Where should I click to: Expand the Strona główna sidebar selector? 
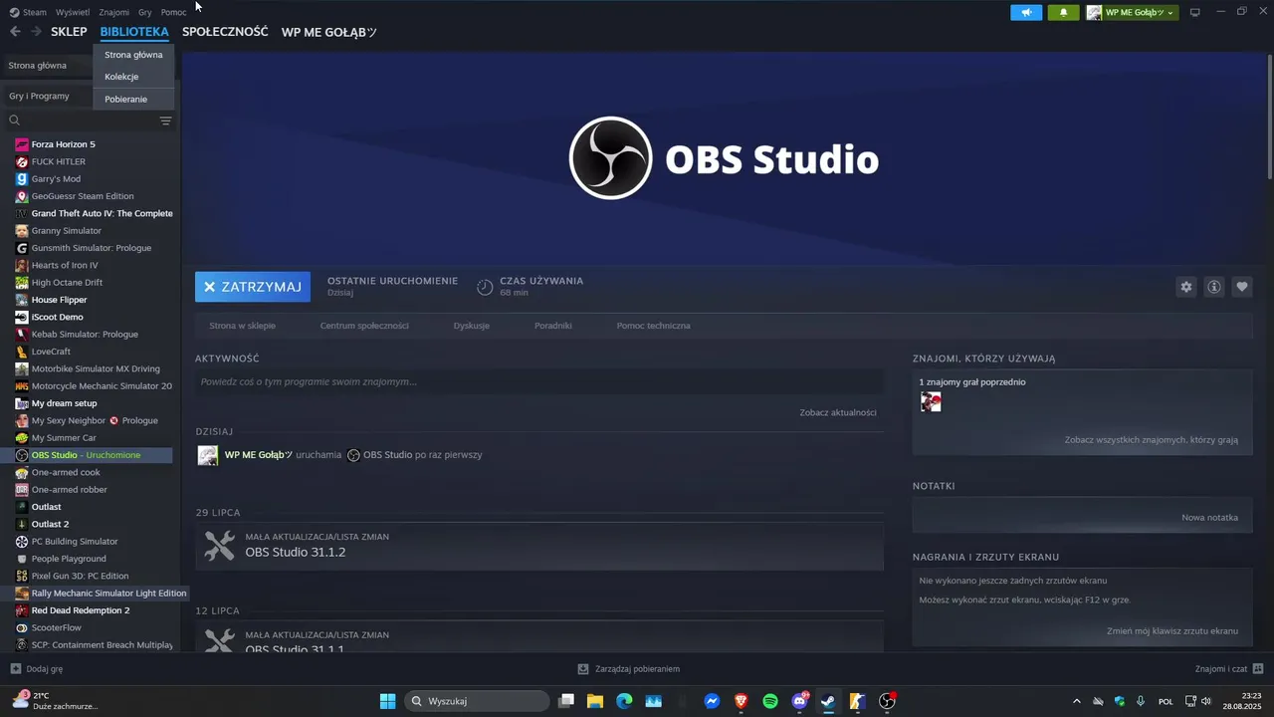click(x=50, y=66)
